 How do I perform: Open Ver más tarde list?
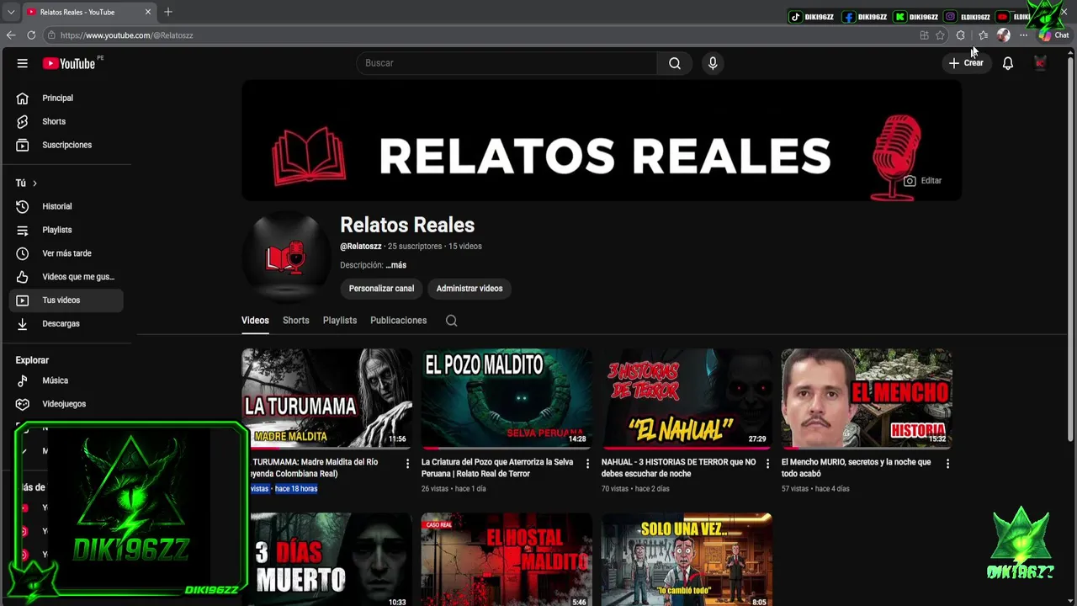pos(66,253)
